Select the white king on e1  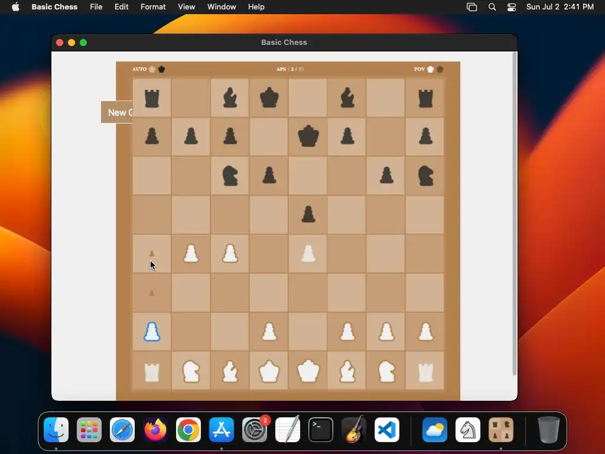(308, 371)
